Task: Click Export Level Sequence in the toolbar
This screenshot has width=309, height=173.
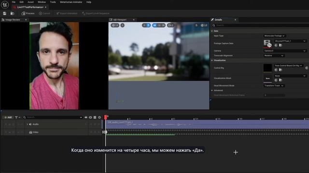Action: pos(96,13)
